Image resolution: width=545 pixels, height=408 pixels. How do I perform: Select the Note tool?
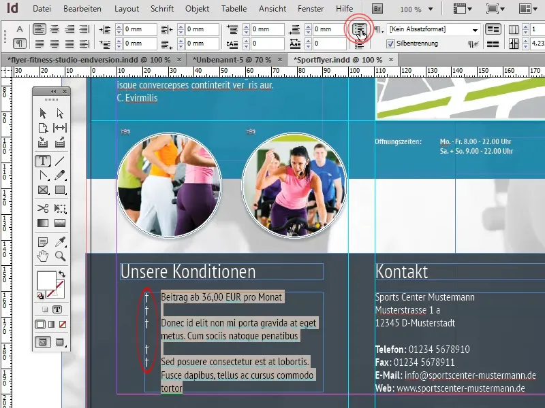43,242
